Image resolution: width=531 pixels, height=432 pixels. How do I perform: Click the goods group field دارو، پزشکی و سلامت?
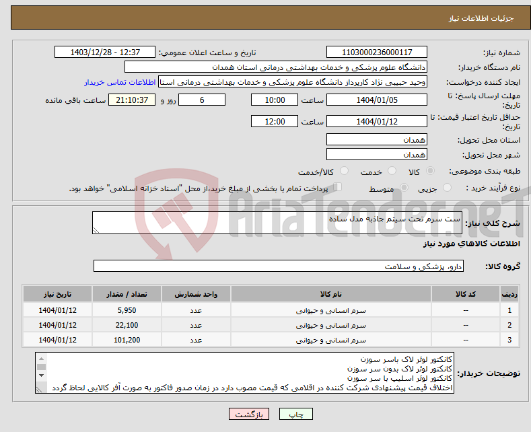(x=279, y=266)
